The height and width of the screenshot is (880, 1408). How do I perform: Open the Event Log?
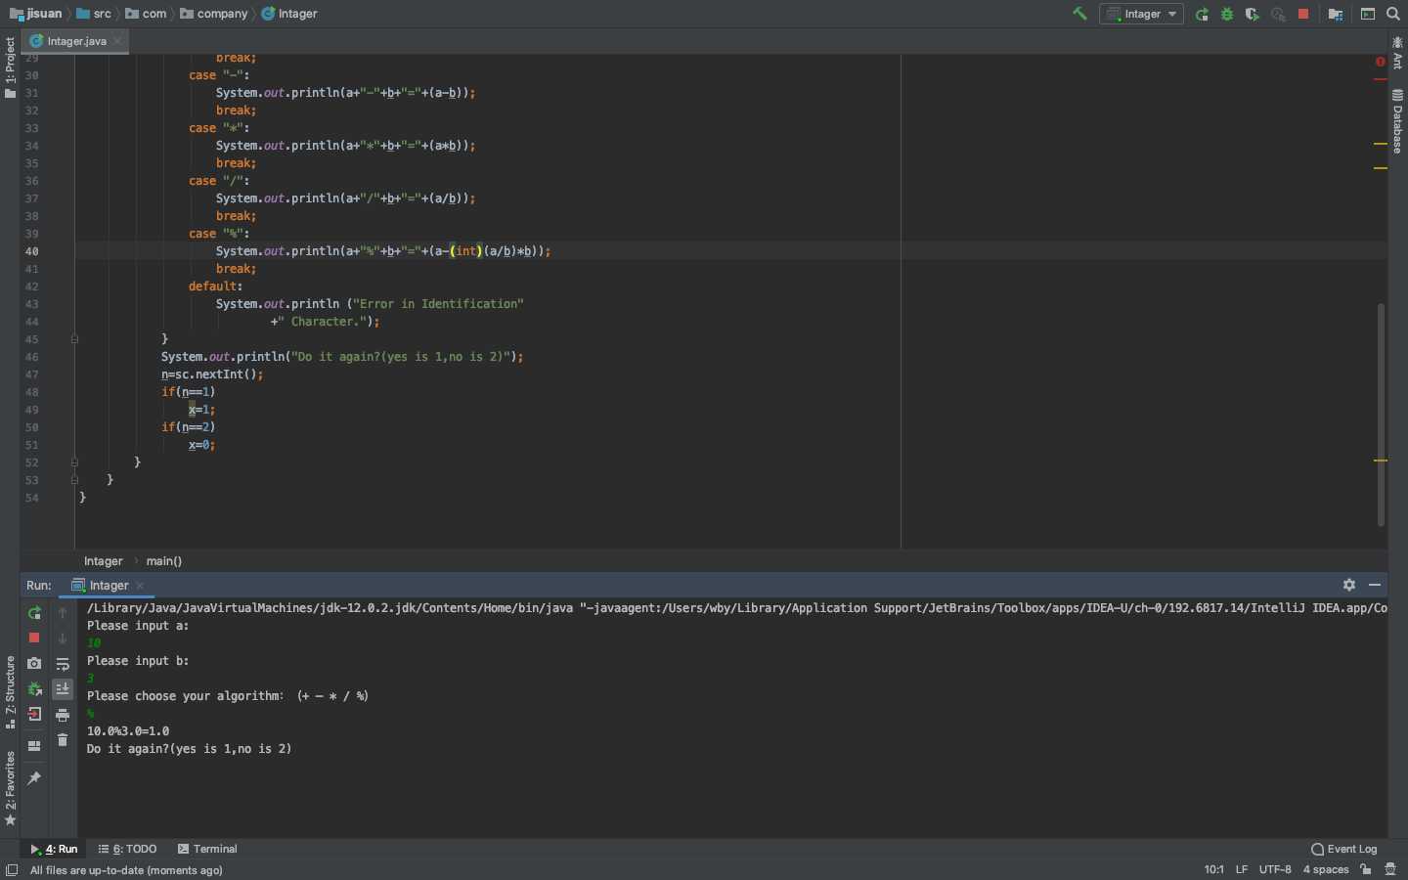[1343, 849]
